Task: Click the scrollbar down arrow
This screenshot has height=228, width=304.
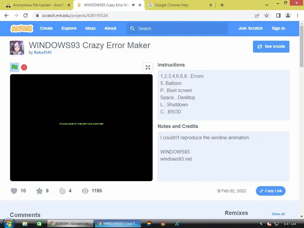Action: (302, 216)
